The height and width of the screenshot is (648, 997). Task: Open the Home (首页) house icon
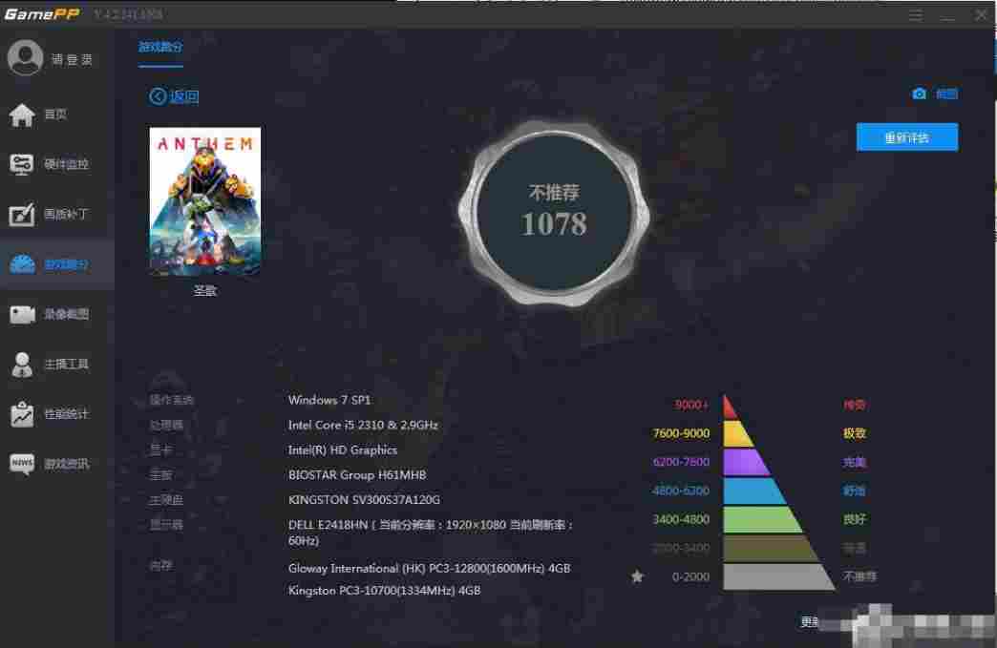[22, 115]
